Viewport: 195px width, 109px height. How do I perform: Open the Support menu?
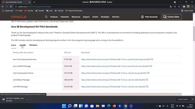[86, 17]
